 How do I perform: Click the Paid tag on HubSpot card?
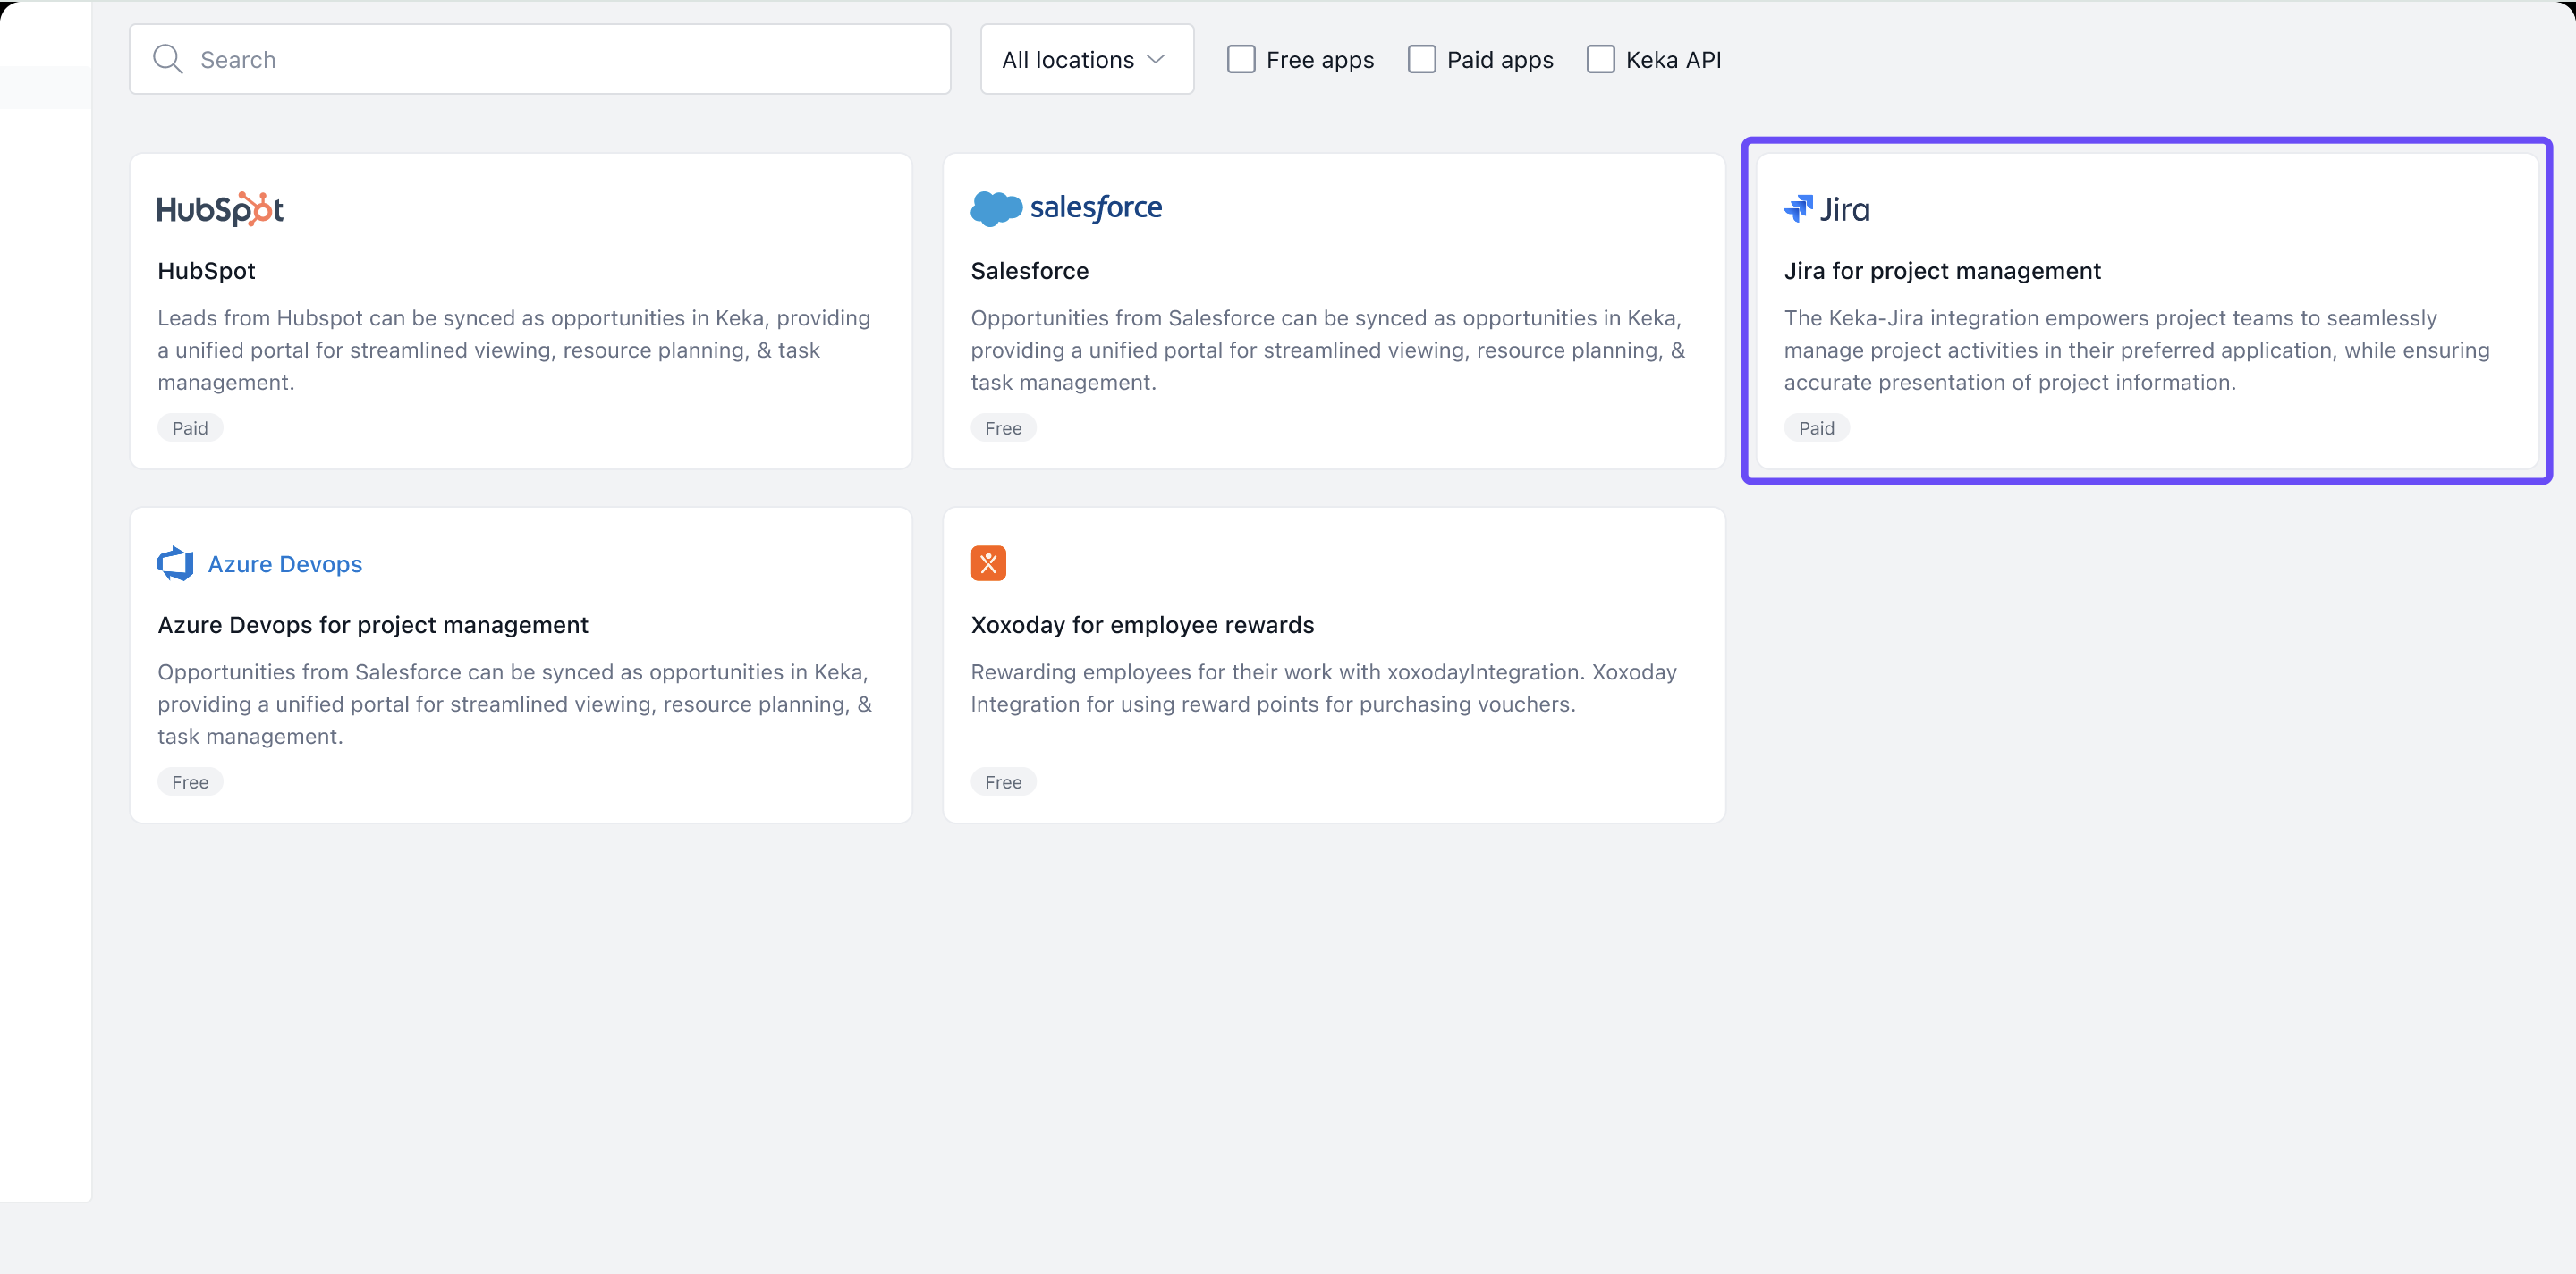(190, 427)
